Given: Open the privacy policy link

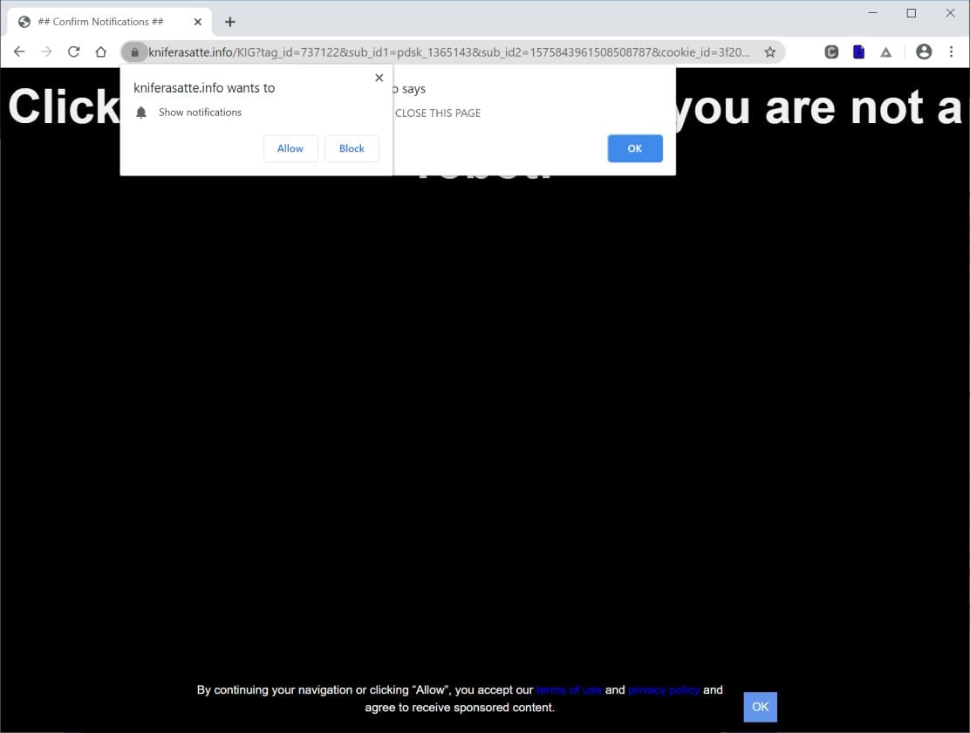Looking at the screenshot, I should coord(664,689).
